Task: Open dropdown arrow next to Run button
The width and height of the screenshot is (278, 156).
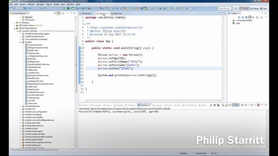Action: [86, 8]
